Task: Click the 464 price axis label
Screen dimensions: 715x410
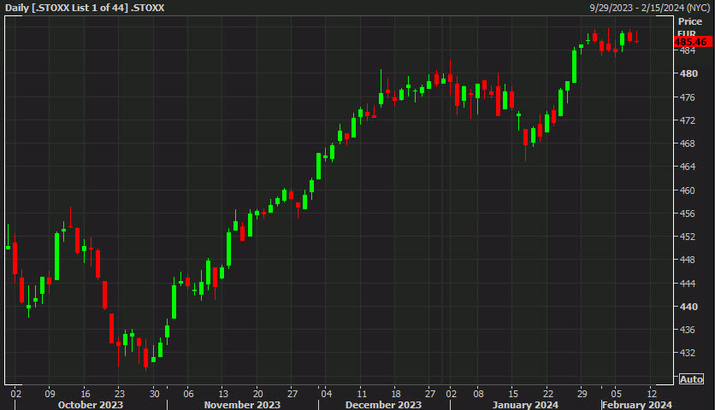Action: pos(688,167)
